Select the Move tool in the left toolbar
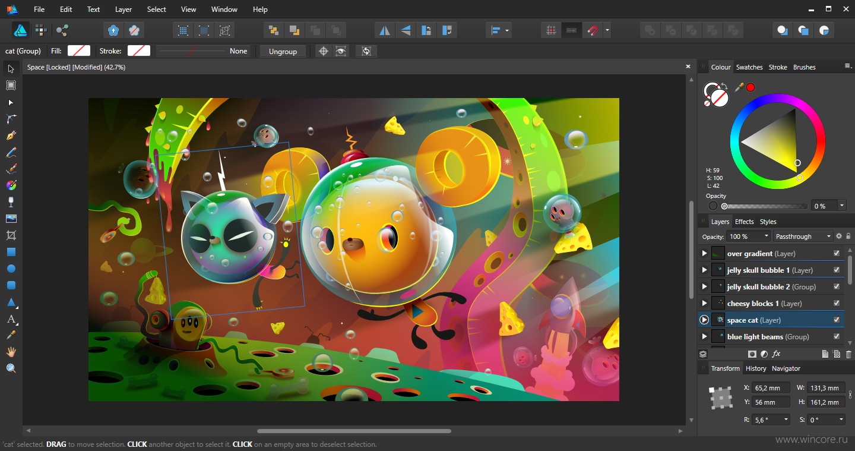Viewport: 855px width, 451px height. [11, 69]
